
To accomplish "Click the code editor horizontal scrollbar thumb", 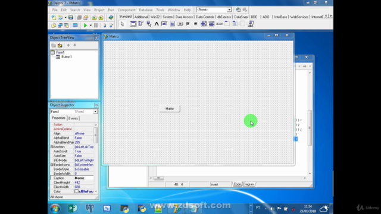I will 159,178.
